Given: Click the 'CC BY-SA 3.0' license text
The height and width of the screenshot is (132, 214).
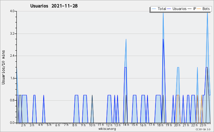Looking at the screenshot, I should pyautogui.click(x=203, y=130).
